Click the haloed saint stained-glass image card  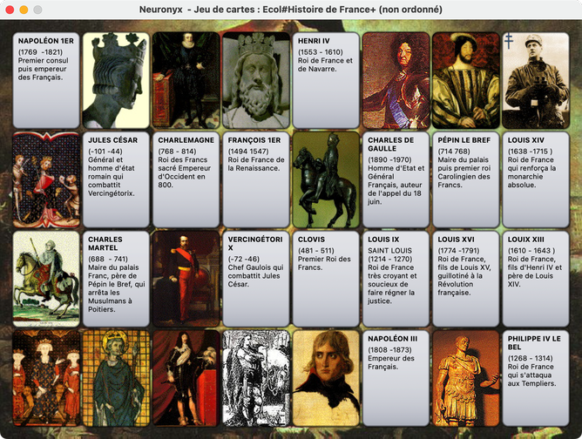(116, 378)
